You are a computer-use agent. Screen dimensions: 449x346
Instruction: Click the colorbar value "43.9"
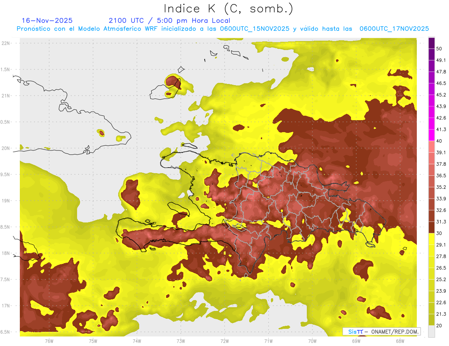point(441,106)
